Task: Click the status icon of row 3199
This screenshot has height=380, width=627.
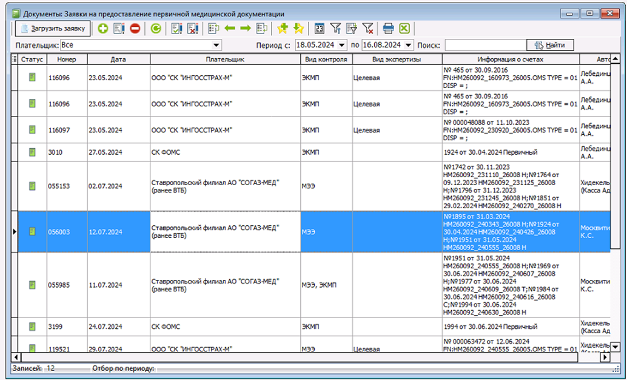Action: [32, 327]
